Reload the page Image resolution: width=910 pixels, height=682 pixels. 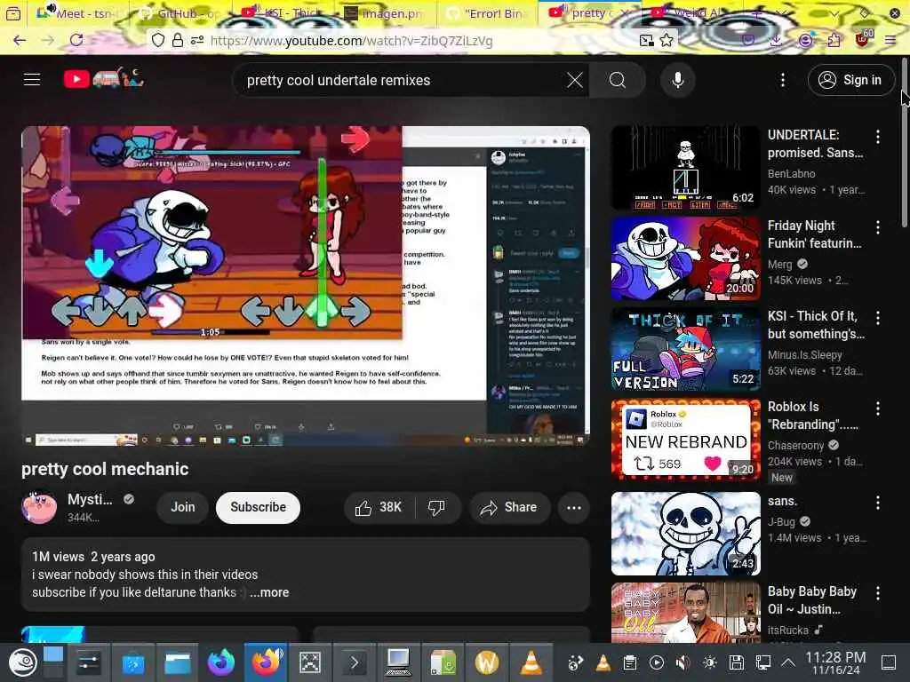[76, 40]
